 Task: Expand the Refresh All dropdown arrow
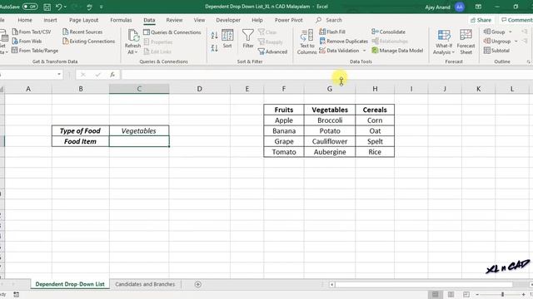pyautogui.click(x=136, y=52)
